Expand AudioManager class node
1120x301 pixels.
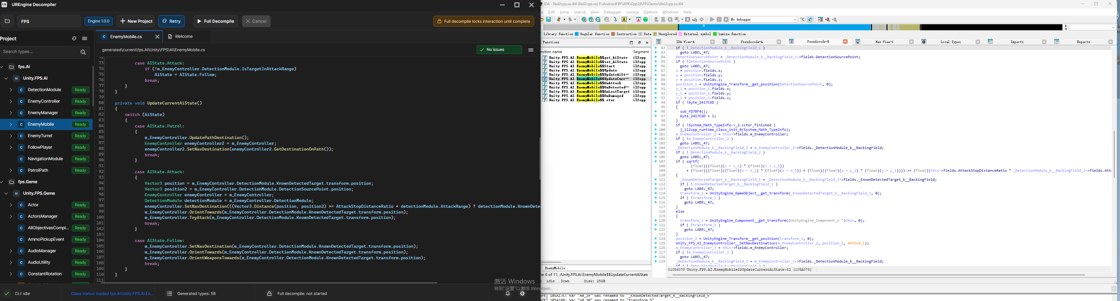click(x=10, y=251)
